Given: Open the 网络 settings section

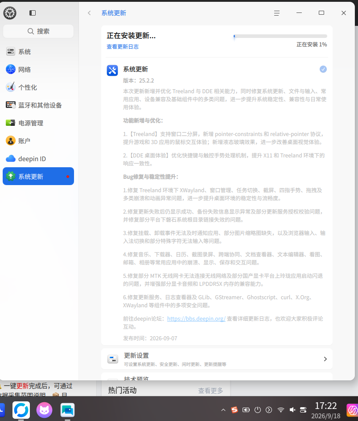Looking at the screenshot, I should (x=38, y=70).
